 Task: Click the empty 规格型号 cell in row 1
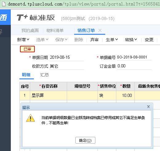(82, 95)
